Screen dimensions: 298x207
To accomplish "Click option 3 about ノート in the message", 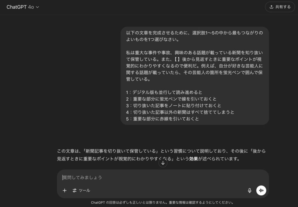I will pos(173,106).
